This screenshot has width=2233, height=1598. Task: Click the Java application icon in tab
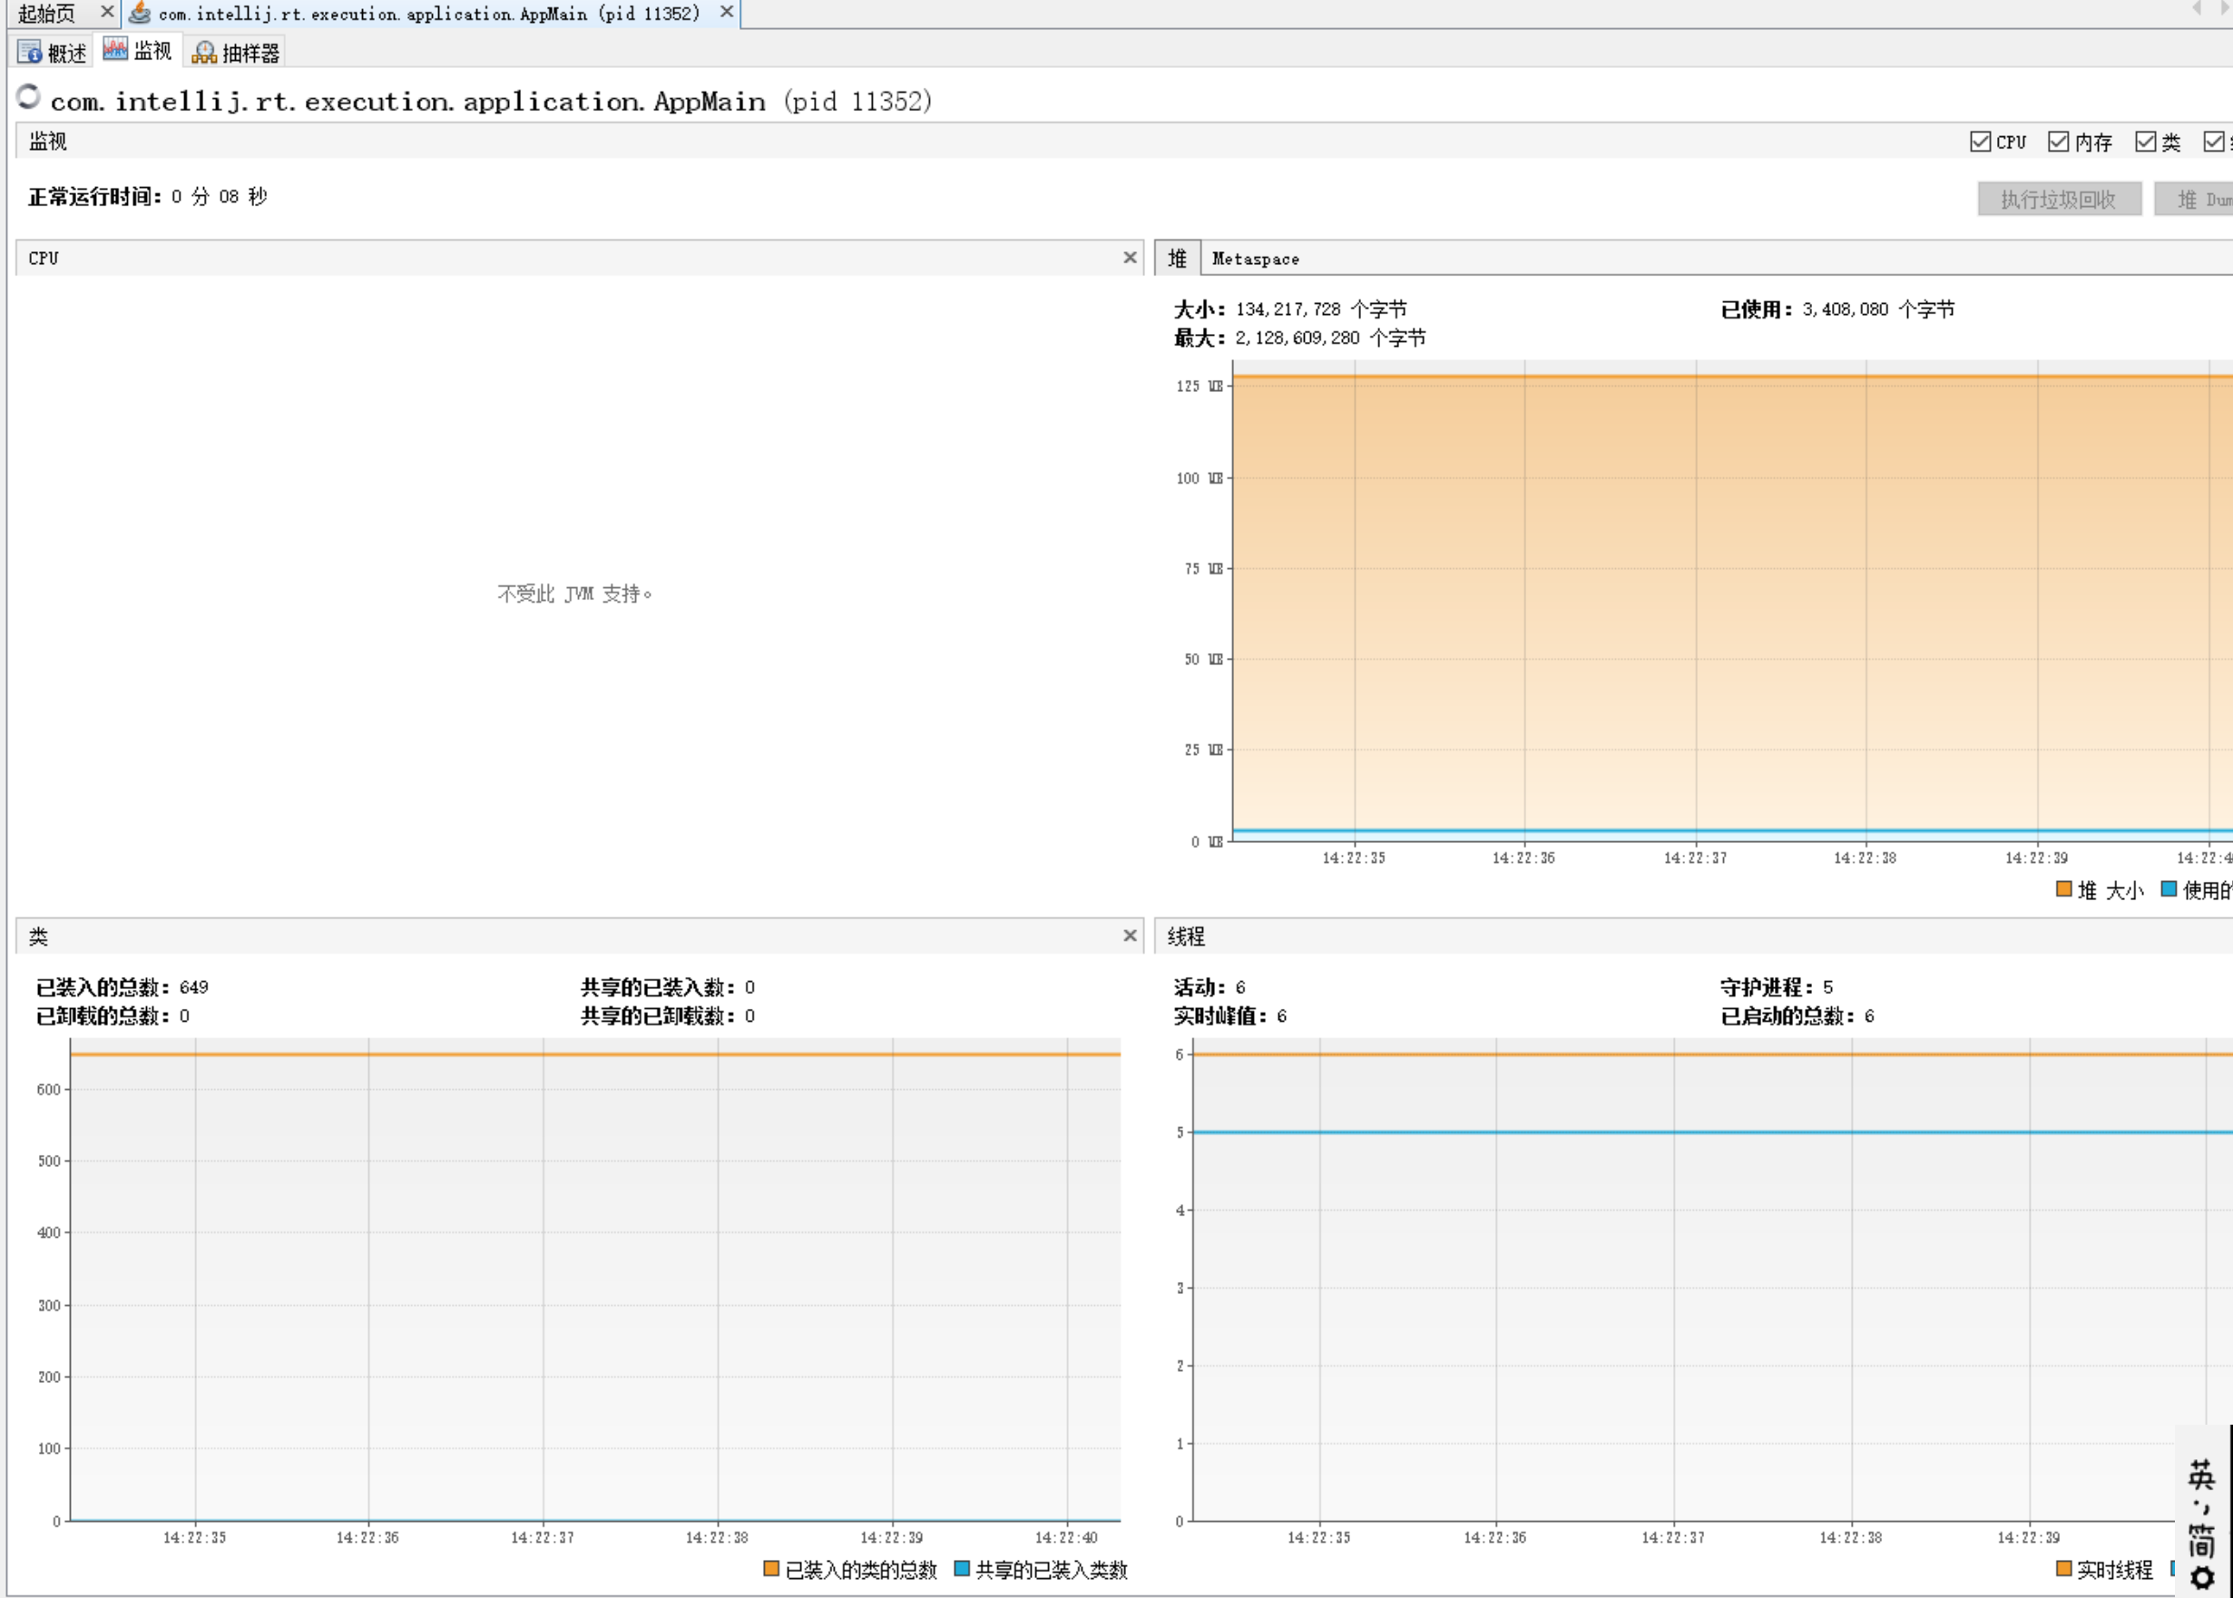(141, 13)
